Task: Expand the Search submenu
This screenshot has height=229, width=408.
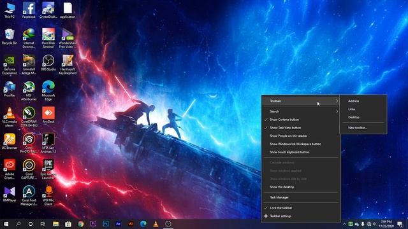Action: point(301,111)
